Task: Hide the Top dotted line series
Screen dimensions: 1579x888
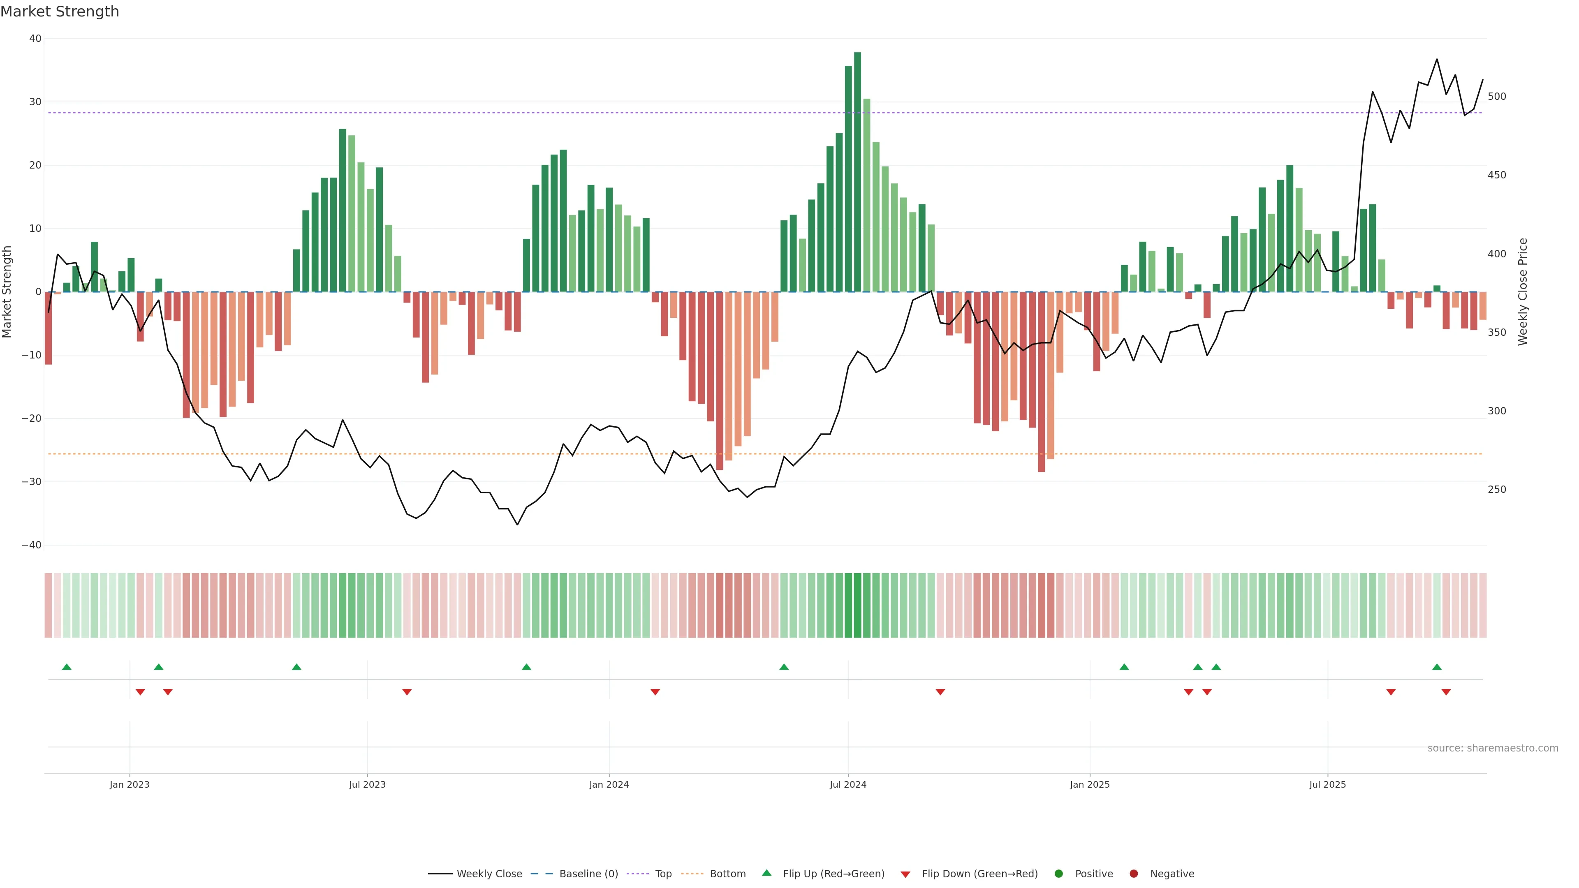Action: point(662,874)
